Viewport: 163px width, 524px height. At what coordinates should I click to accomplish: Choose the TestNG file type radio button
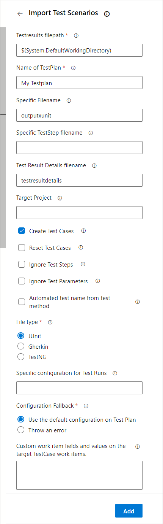tap(21, 357)
